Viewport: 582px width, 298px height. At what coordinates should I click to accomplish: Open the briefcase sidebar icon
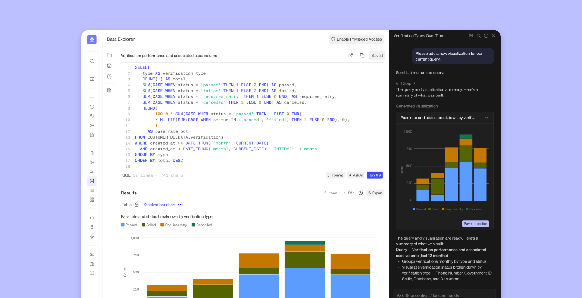point(92,153)
